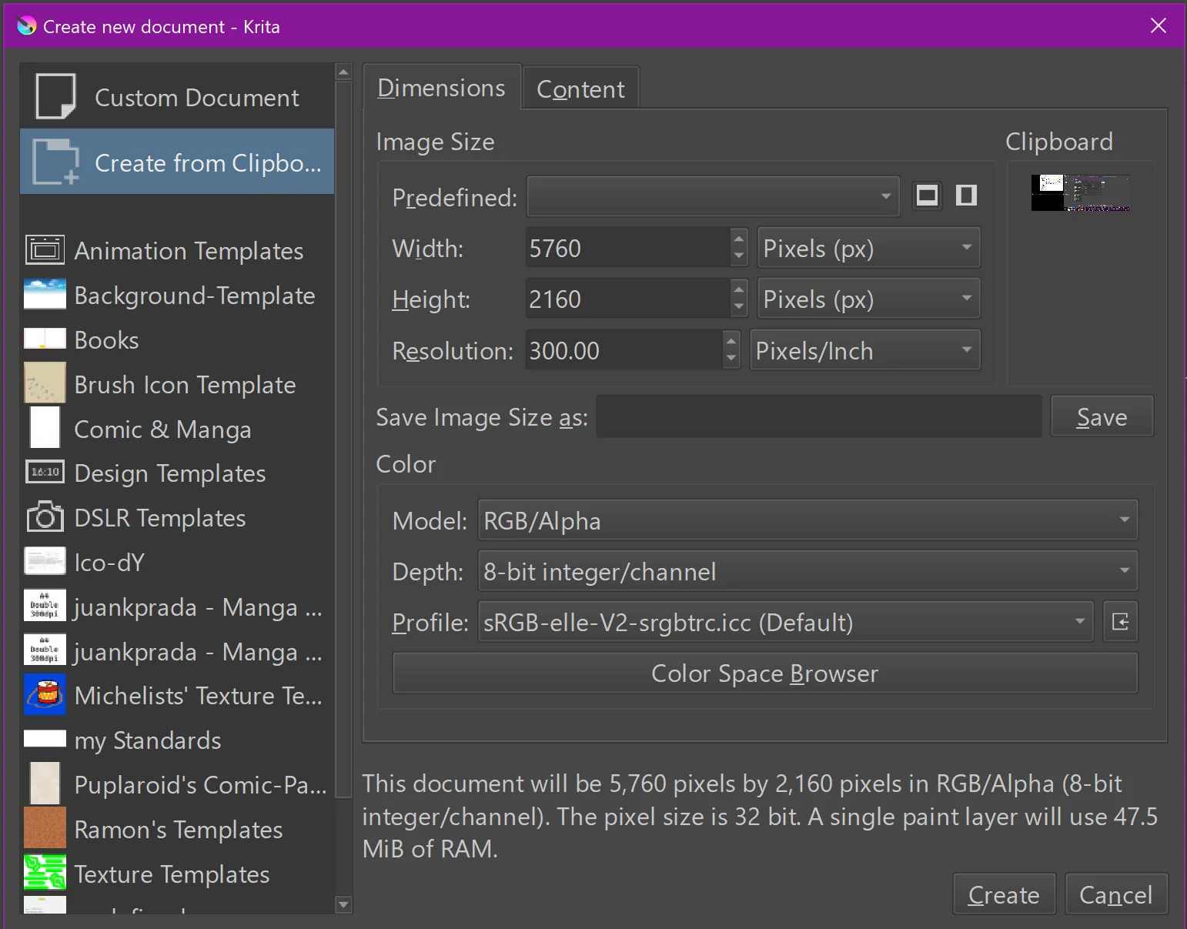Click the clipboard preview thumbnail
Image resolution: width=1187 pixels, height=929 pixels.
1081,192
